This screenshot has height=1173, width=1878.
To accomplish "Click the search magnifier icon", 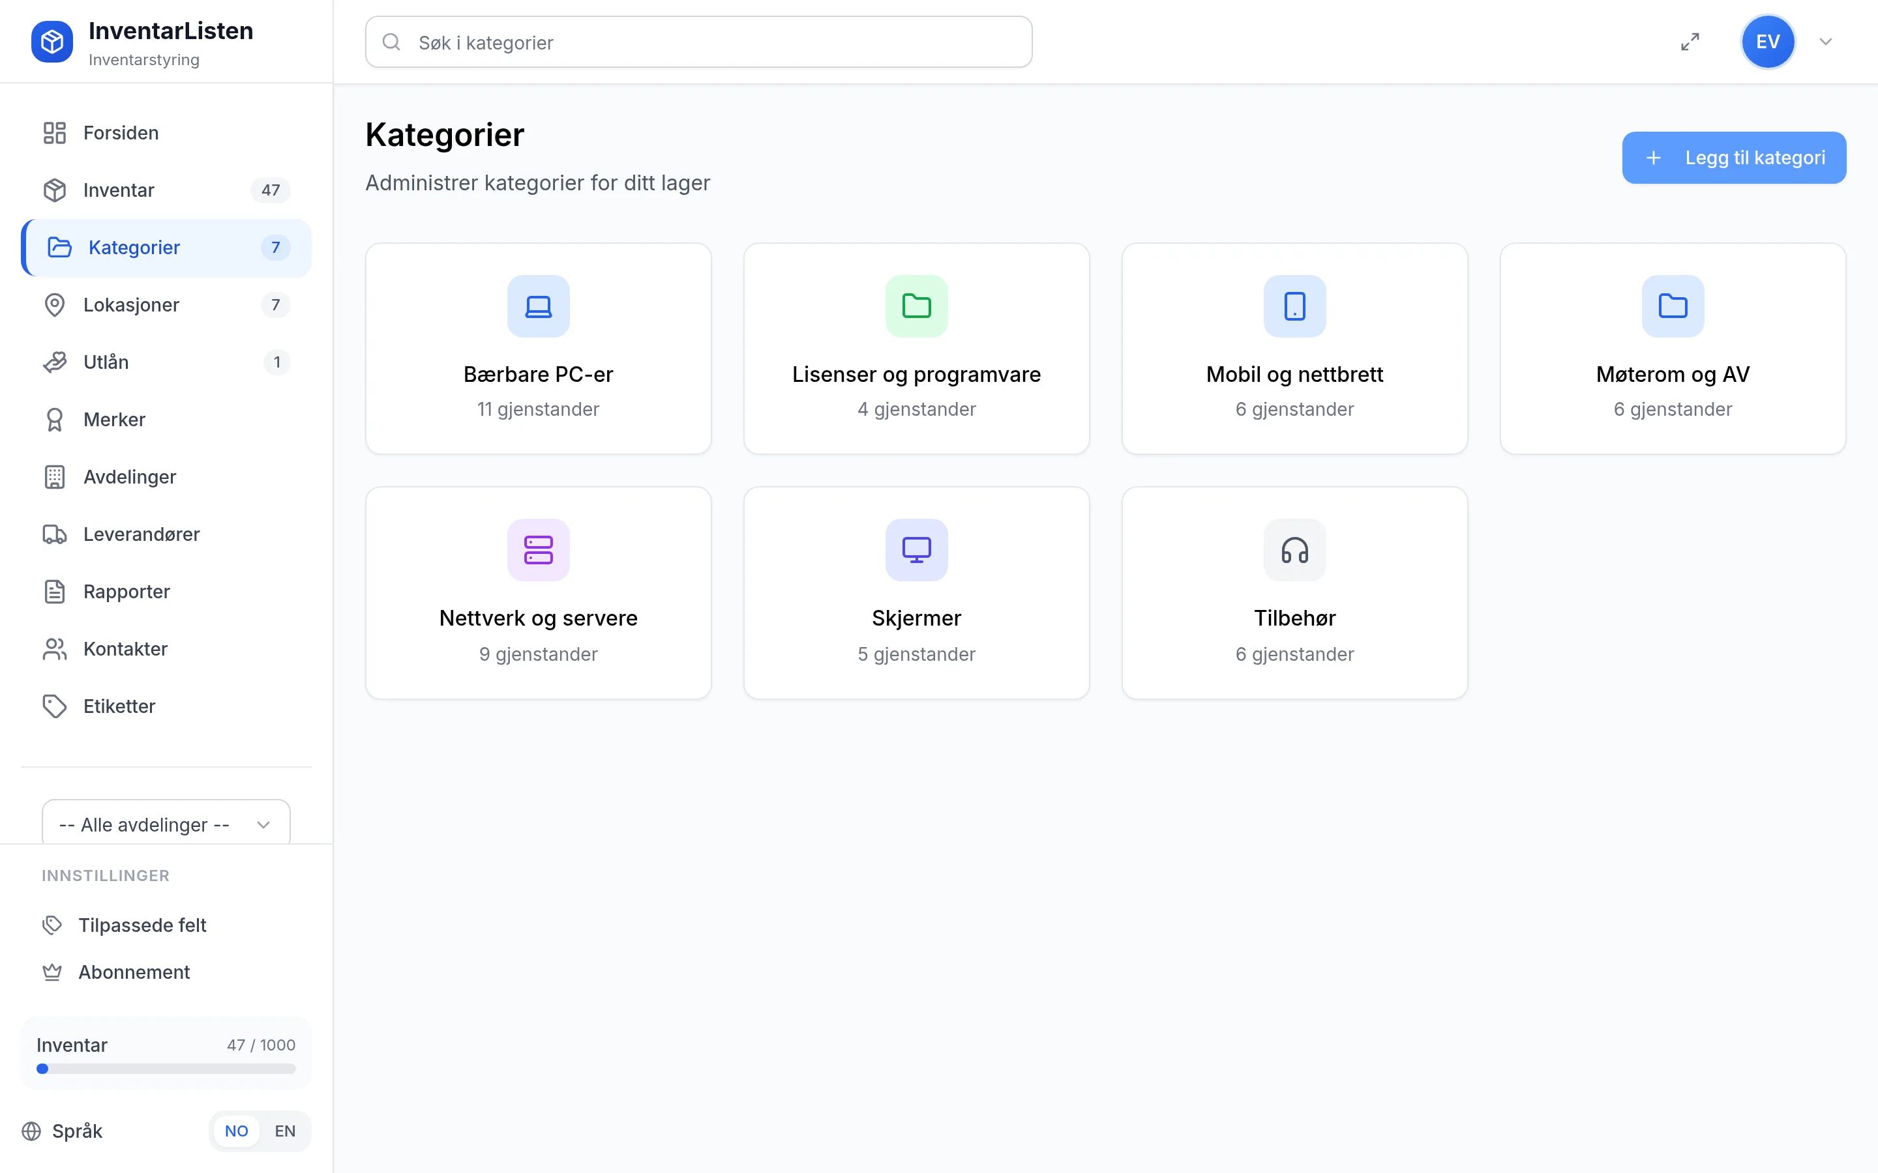I will [392, 42].
